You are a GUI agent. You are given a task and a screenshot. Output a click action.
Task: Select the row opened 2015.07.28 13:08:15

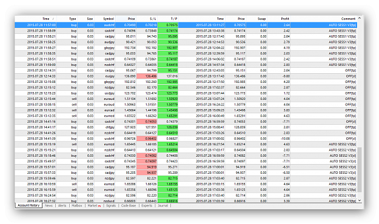pos(186,105)
